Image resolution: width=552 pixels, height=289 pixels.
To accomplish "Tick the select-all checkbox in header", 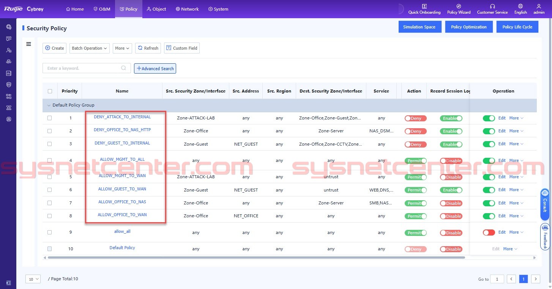I will (x=50, y=91).
